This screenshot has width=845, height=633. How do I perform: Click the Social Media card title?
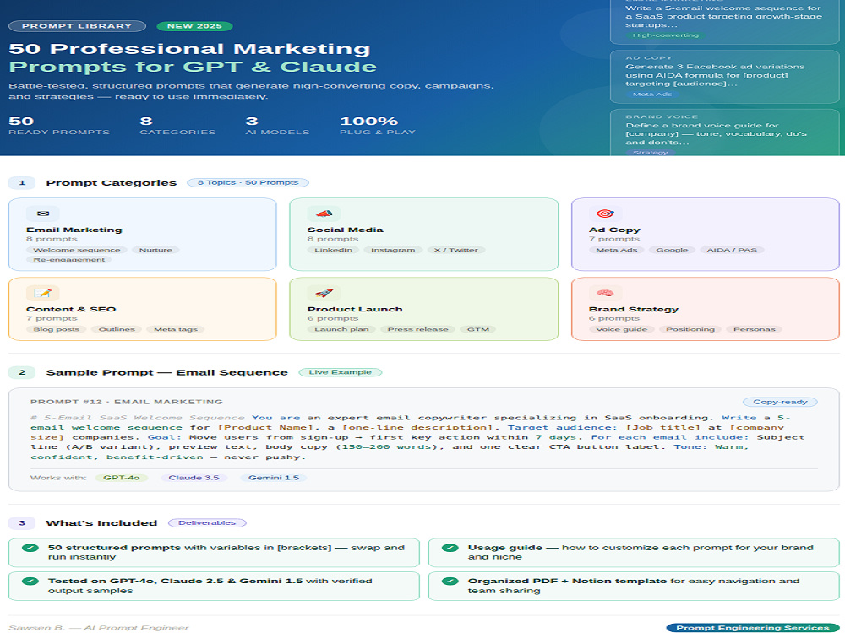[x=346, y=230]
